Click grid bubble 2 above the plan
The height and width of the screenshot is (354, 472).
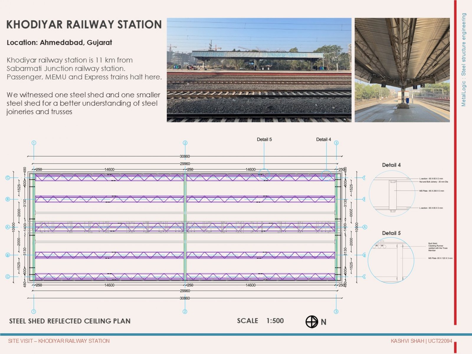click(185, 143)
